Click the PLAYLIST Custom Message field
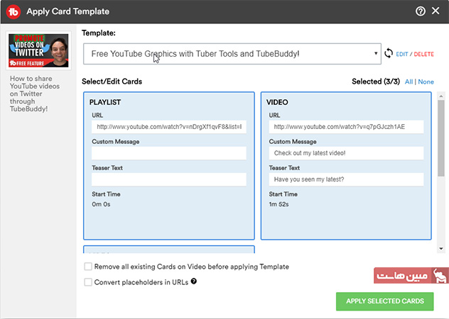Image resolution: width=449 pixels, height=319 pixels. (x=168, y=153)
